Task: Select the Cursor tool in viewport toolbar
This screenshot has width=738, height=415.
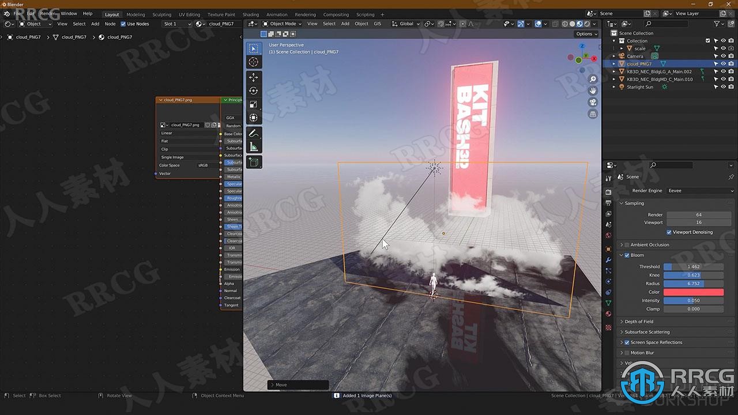Action: (253, 62)
